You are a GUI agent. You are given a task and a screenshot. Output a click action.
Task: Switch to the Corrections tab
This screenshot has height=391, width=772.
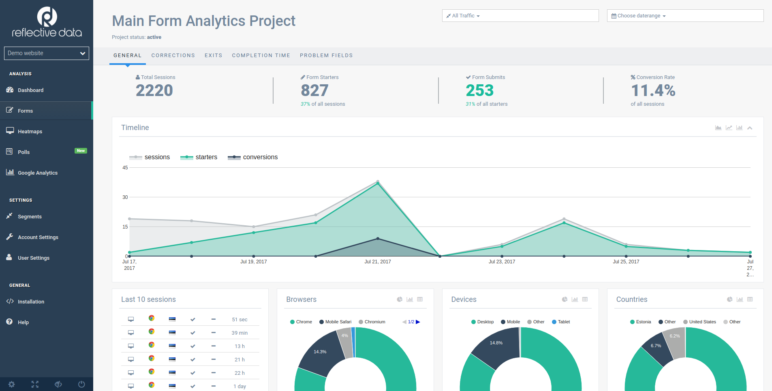click(x=173, y=56)
